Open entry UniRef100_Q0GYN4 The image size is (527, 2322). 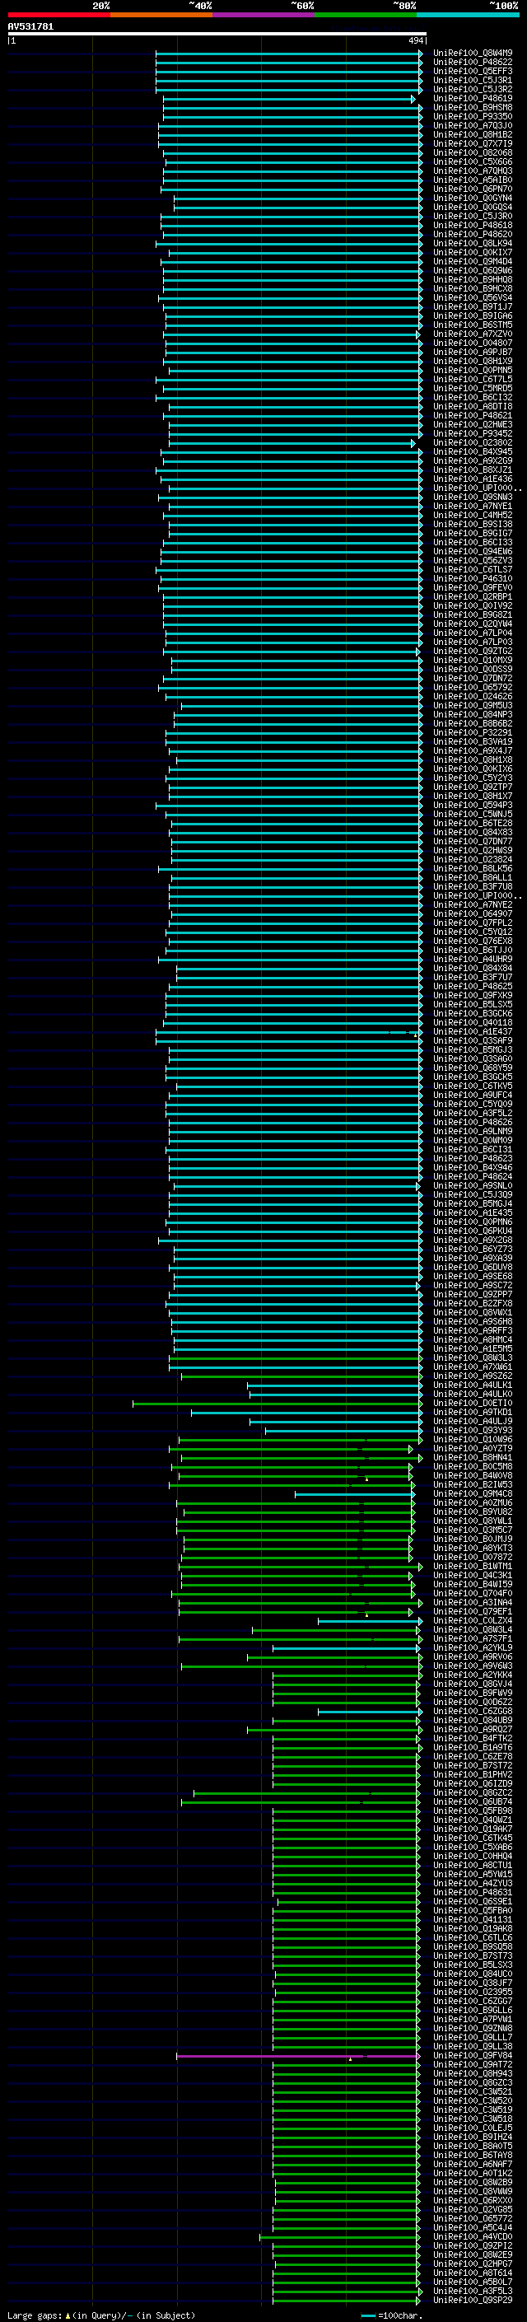(x=473, y=199)
